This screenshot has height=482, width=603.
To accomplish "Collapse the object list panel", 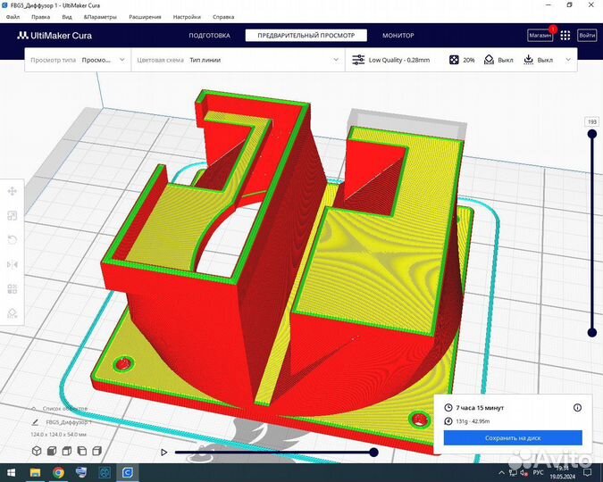I will (x=35, y=407).
